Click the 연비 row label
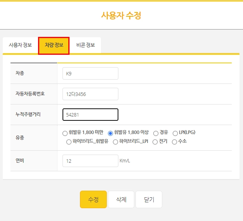Viewport: 243px width, 221px height. coord(20,160)
